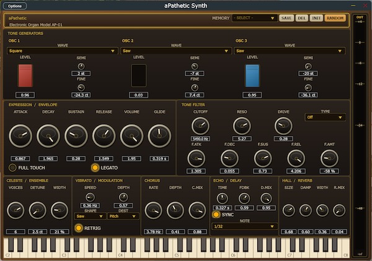Open the MEMORY select dropdown

pos(255,18)
